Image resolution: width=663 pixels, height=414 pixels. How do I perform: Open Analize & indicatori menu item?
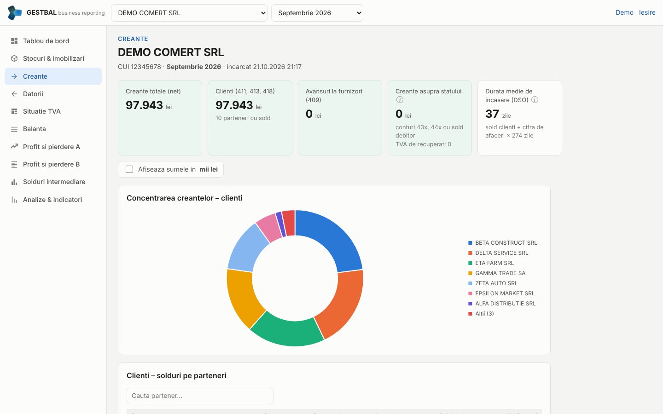point(53,200)
